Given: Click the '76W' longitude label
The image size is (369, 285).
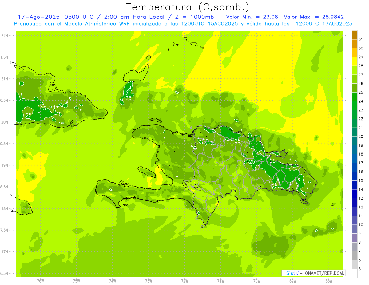Looking at the screenshot, I should 40,281.
